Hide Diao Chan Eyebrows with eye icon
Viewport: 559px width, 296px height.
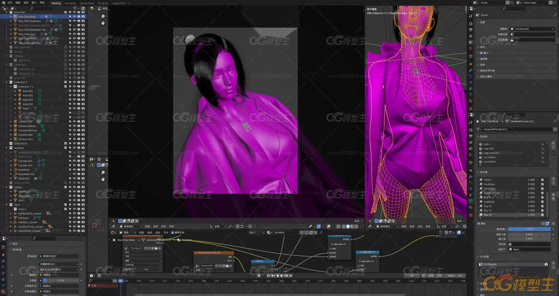(74, 21)
